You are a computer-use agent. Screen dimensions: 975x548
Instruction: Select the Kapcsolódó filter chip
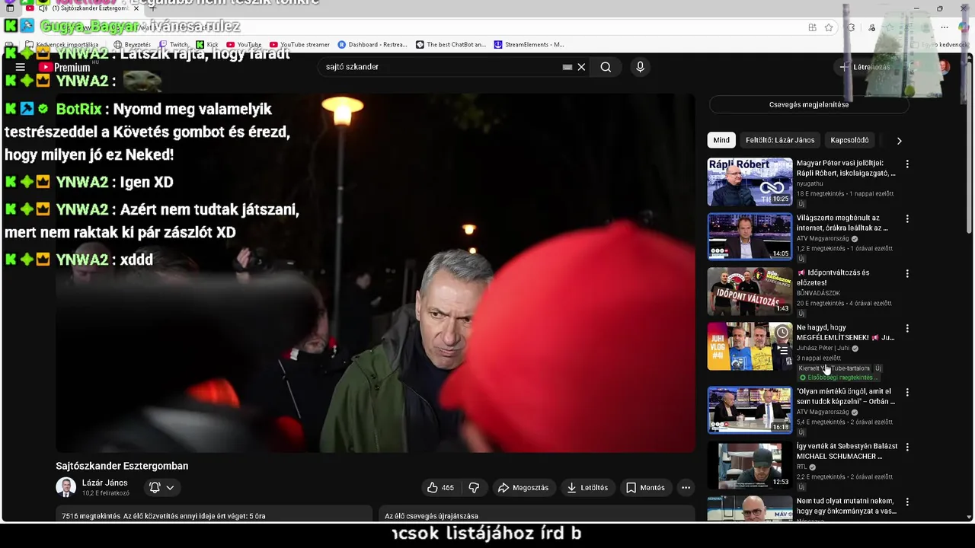849,140
